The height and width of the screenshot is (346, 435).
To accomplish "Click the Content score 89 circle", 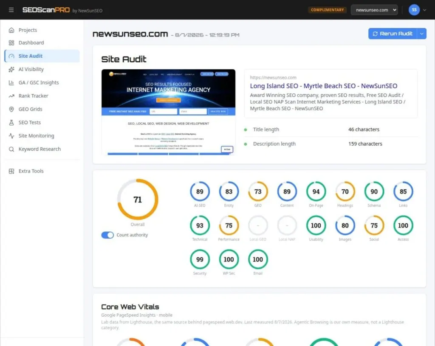I will pyautogui.click(x=287, y=191).
